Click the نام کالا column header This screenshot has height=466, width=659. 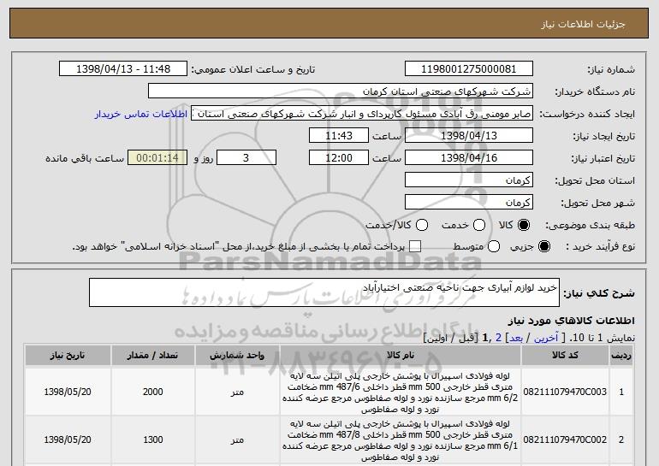tap(401, 355)
